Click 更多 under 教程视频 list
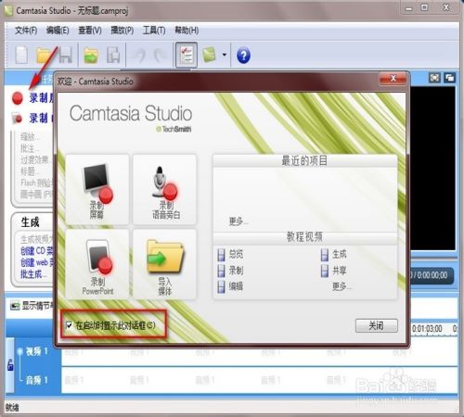 [342, 286]
